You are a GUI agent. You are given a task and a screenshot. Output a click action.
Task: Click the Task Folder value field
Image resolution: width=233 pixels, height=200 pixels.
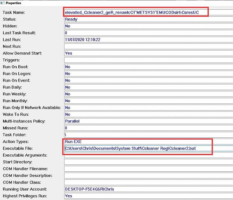[148, 135]
